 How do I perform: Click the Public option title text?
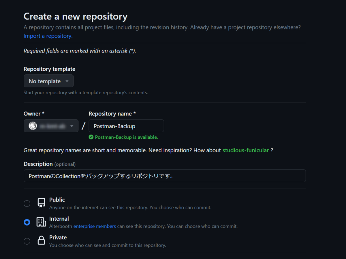coord(57,200)
